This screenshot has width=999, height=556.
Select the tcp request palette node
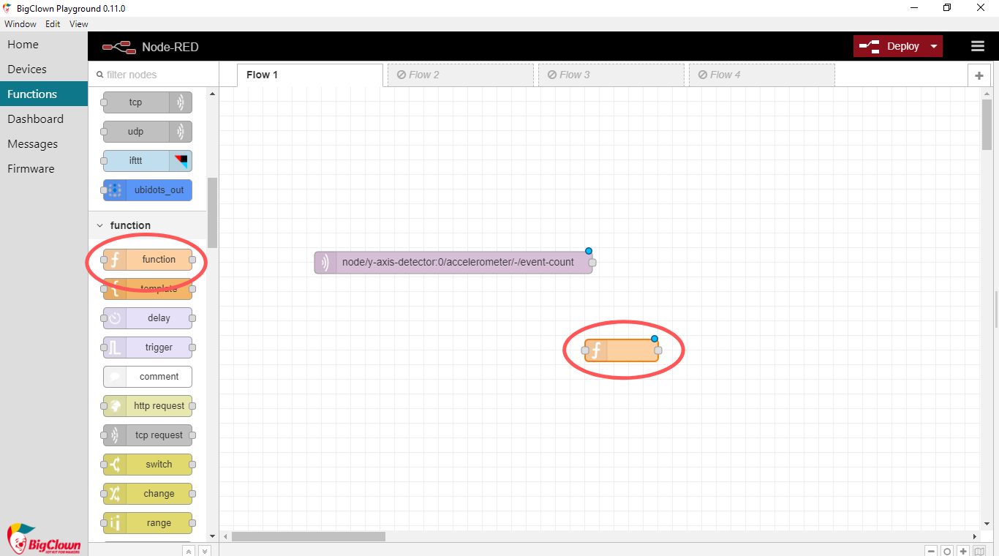coord(148,435)
